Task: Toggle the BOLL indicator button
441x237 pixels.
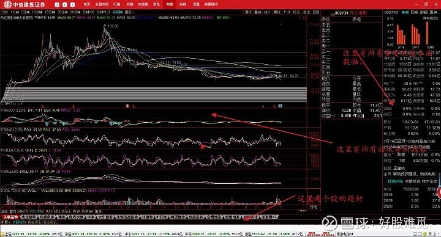Action: point(66,211)
